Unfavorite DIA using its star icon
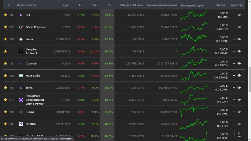This screenshot has width=251, height=141. pyautogui.click(x=5, y=15)
